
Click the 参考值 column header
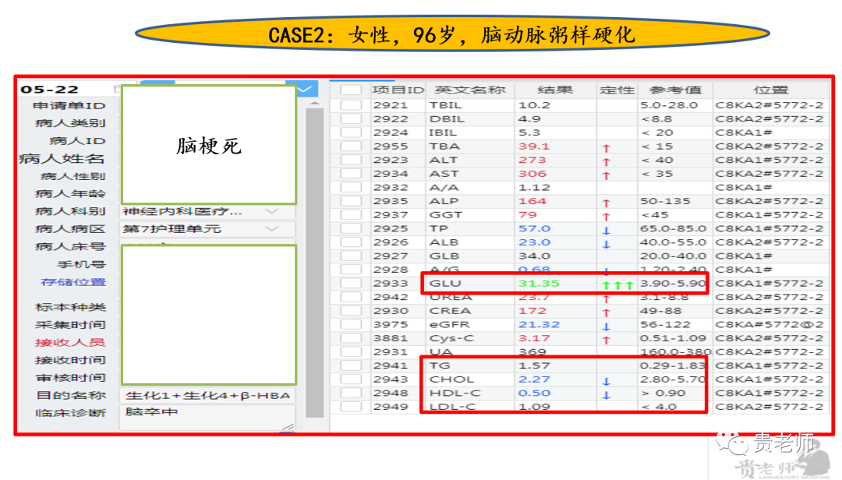coord(674,90)
